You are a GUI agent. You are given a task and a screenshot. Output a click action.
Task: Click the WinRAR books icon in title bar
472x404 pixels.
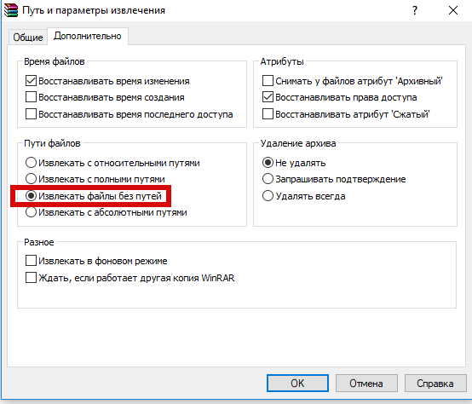tap(11, 10)
